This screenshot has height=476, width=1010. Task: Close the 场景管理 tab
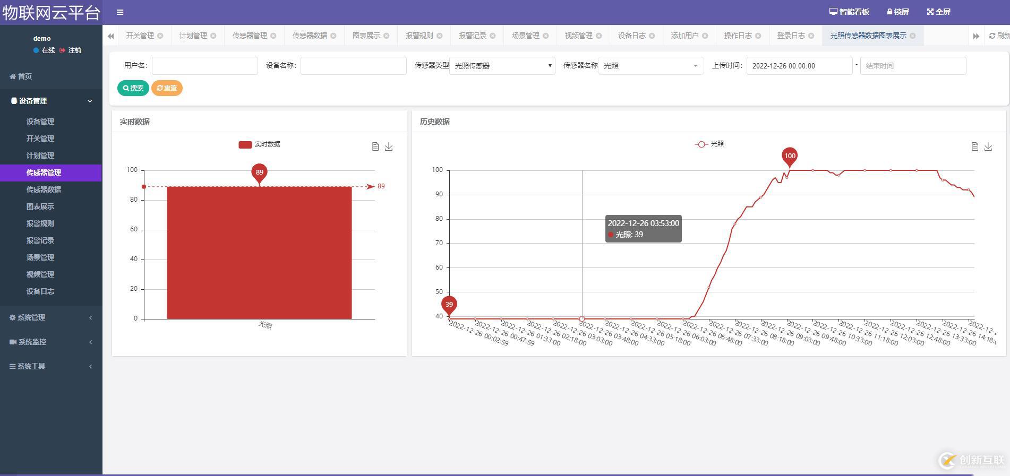click(546, 36)
